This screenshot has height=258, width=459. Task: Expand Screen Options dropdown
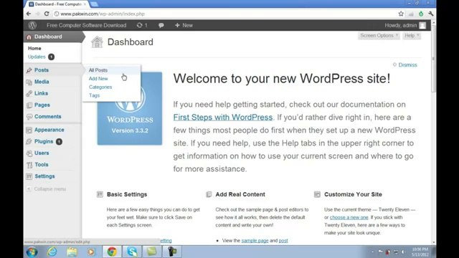click(x=379, y=36)
